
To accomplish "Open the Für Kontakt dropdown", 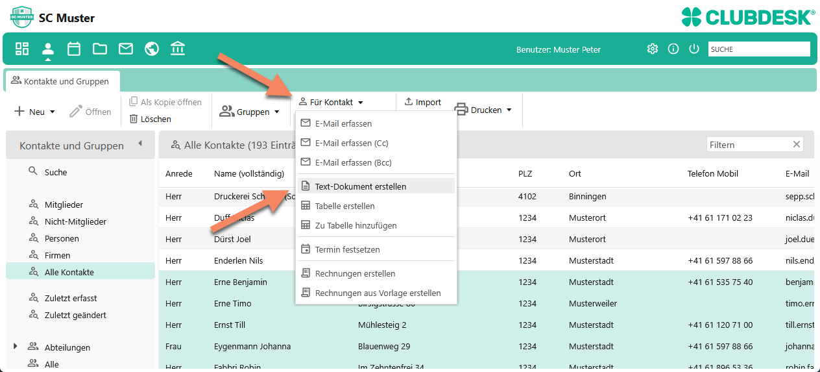I will point(331,102).
